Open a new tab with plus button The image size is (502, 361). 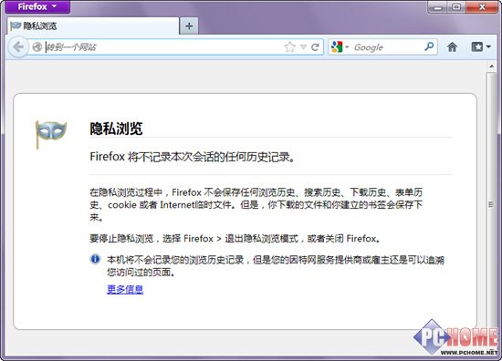pos(189,26)
